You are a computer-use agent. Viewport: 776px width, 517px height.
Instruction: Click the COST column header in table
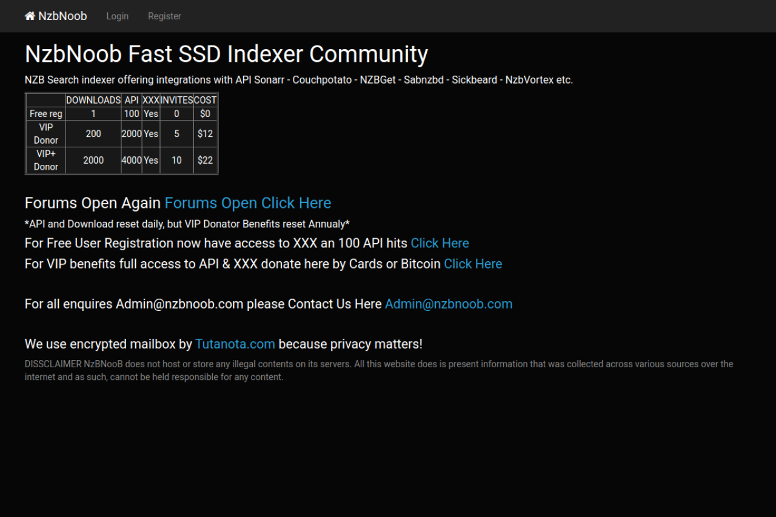tap(205, 100)
